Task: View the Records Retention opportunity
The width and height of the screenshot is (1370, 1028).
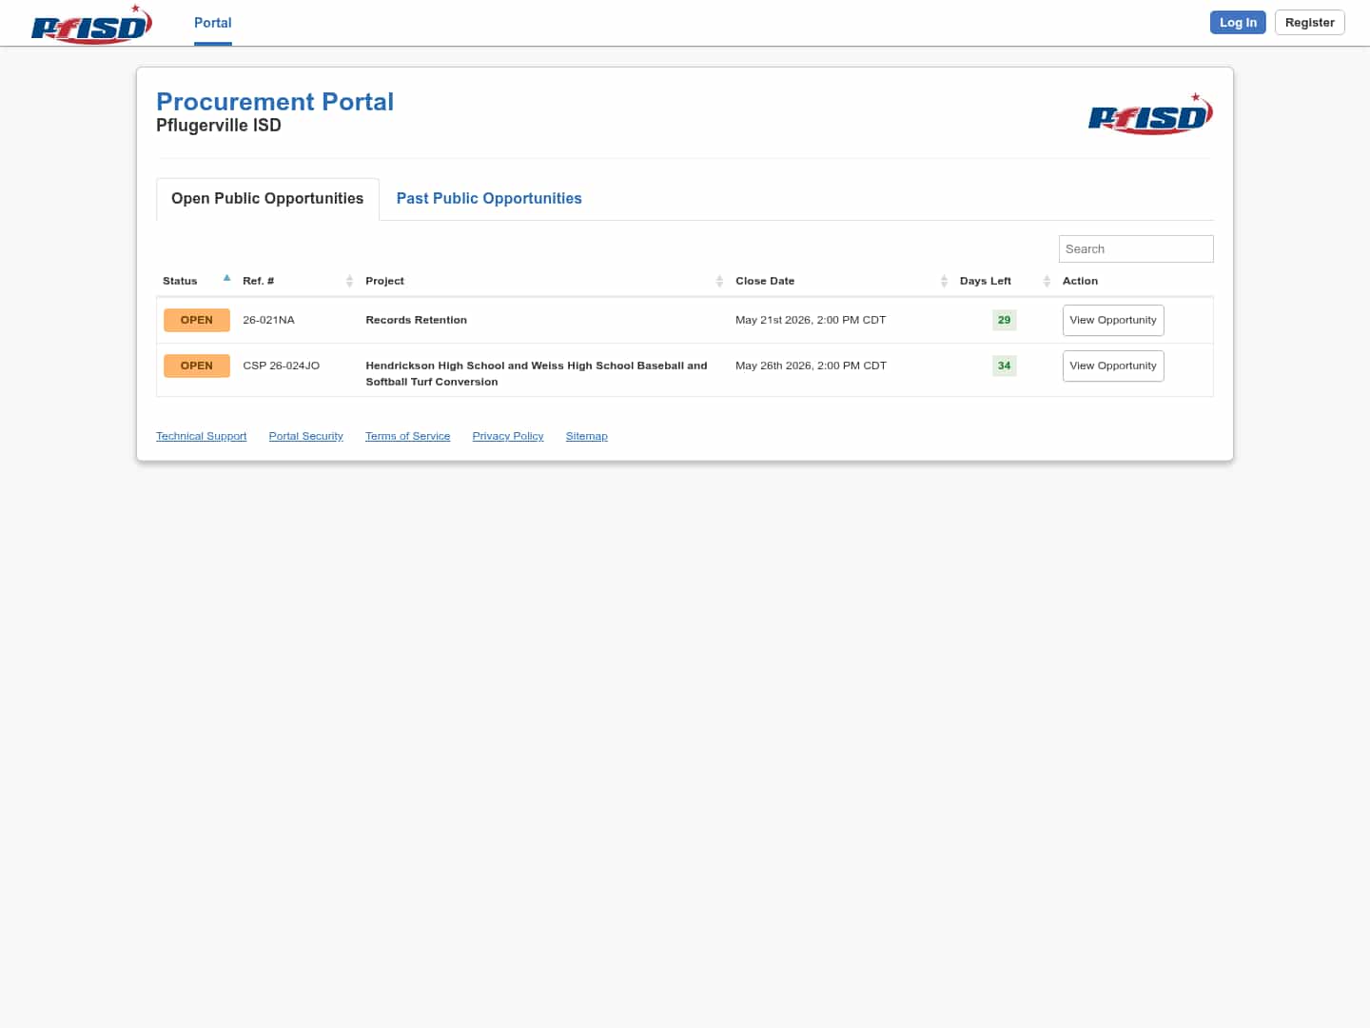Action: tap(1112, 320)
